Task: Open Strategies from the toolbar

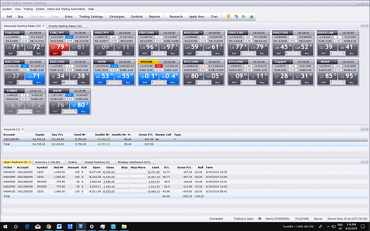Action: [x=117, y=17]
